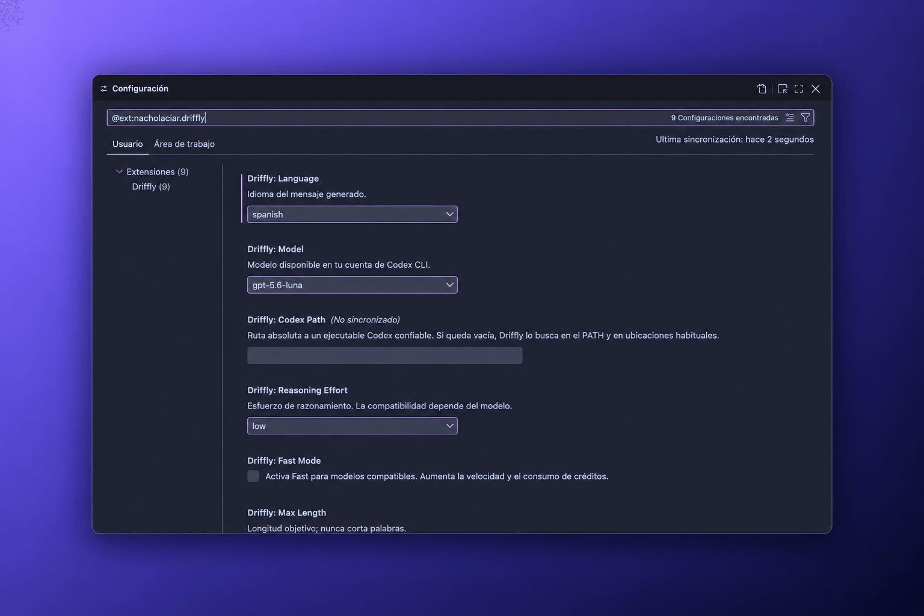Open the Reasoning Effort dropdown showing low

point(353,426)
